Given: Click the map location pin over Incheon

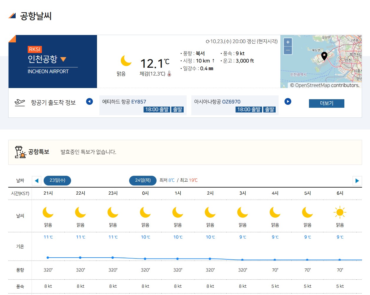Looking at the screenshot, I should [324, 56].
